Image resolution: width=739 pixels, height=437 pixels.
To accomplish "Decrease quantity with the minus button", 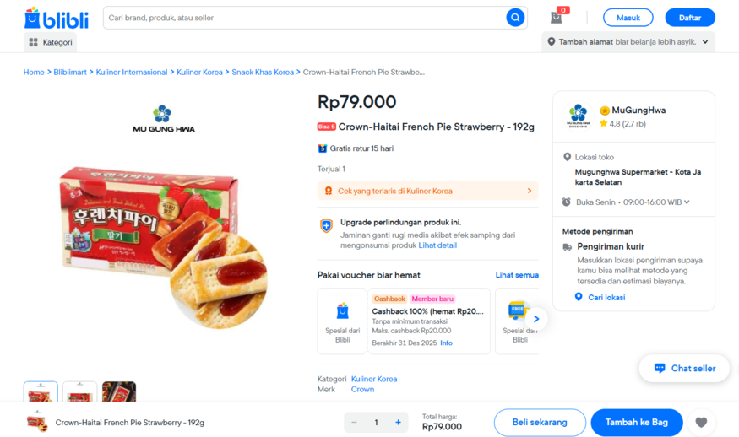I will 354,423.
